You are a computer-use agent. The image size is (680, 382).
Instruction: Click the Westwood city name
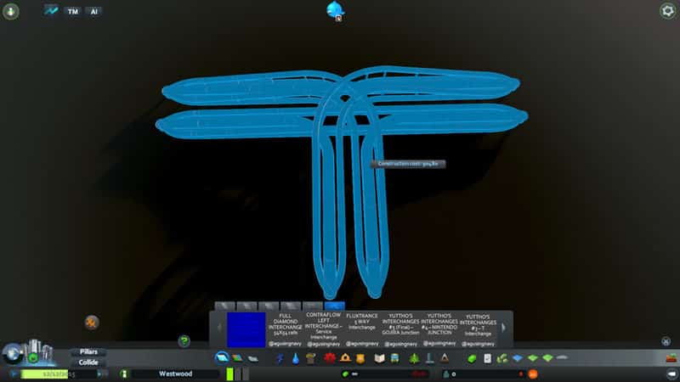click(175, 374)
